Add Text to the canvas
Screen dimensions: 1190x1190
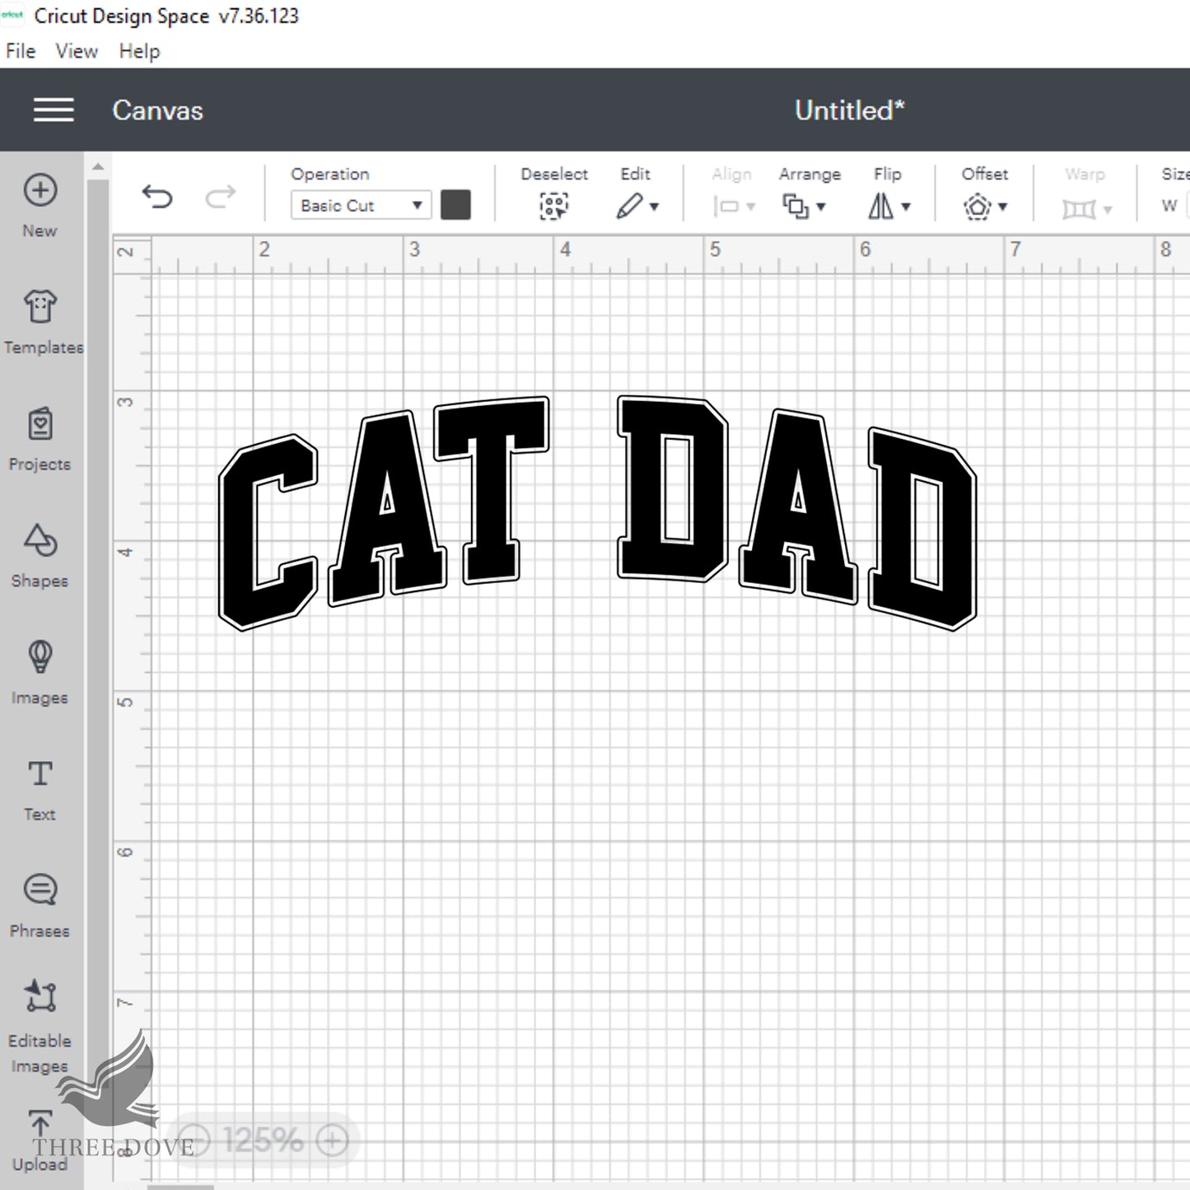click(40, 790)
